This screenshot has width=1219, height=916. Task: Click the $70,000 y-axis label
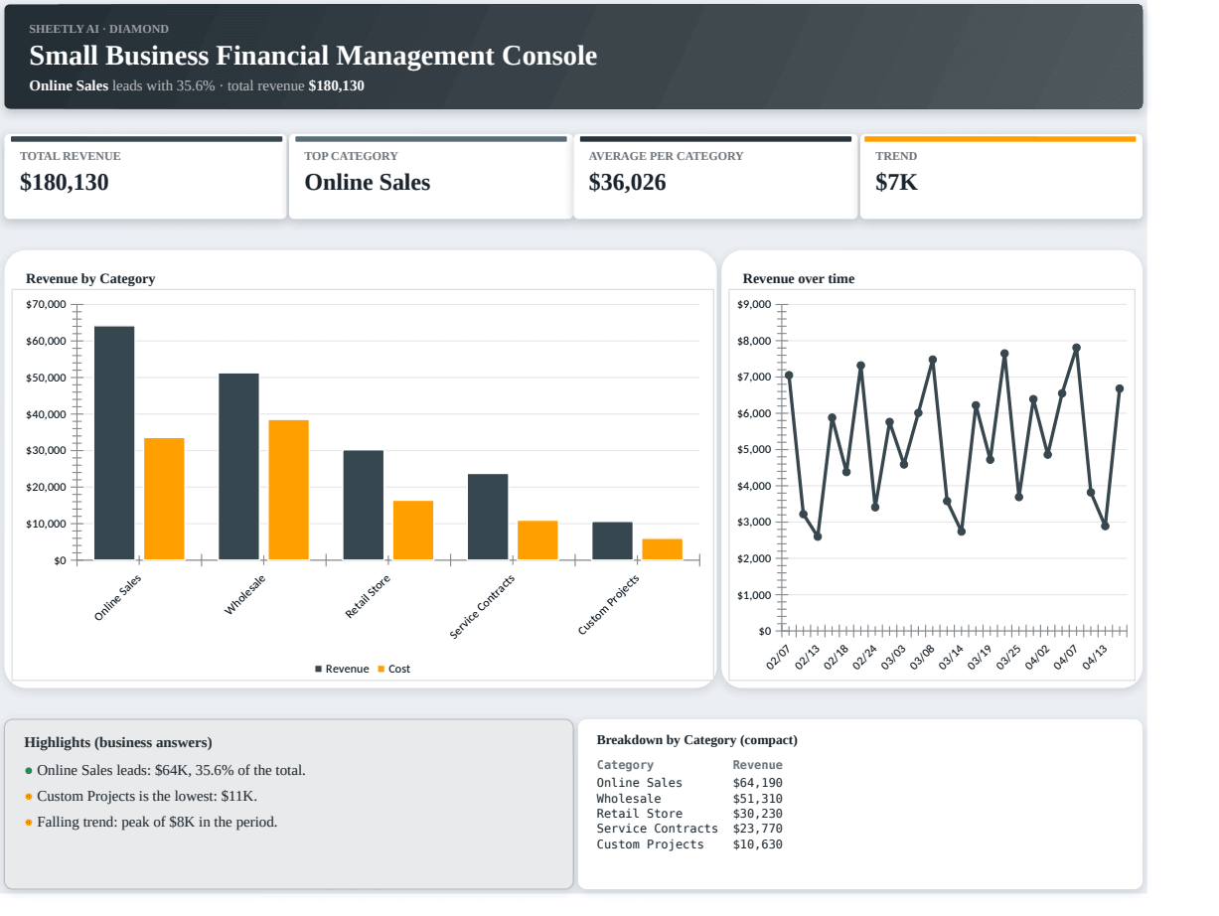(46, 305)
